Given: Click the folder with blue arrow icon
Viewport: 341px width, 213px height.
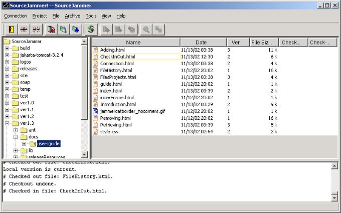Looking at the screenshot, I should [x=76, y=30].
